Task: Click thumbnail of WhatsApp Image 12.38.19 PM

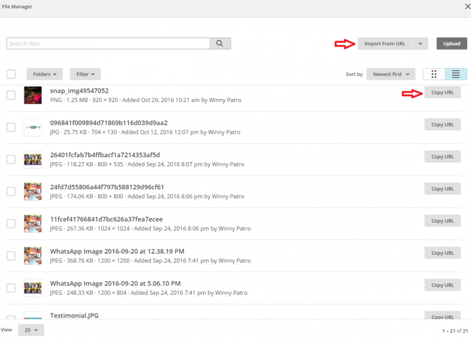Action: 33,255
